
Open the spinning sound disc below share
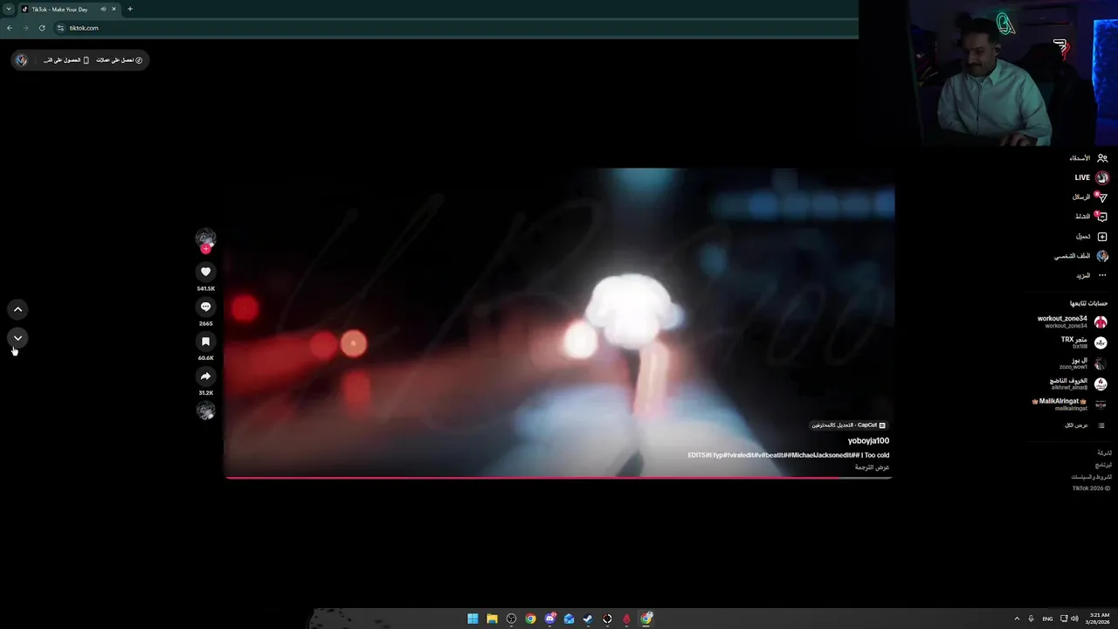pyautogui.click(x=205, y=411)
